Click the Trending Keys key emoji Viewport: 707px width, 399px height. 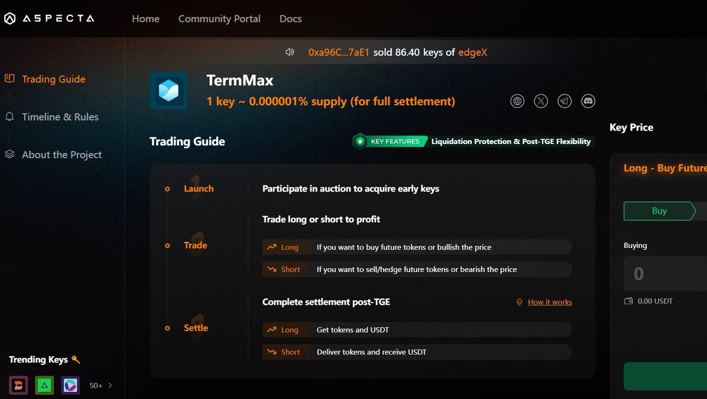coord(75,360)
